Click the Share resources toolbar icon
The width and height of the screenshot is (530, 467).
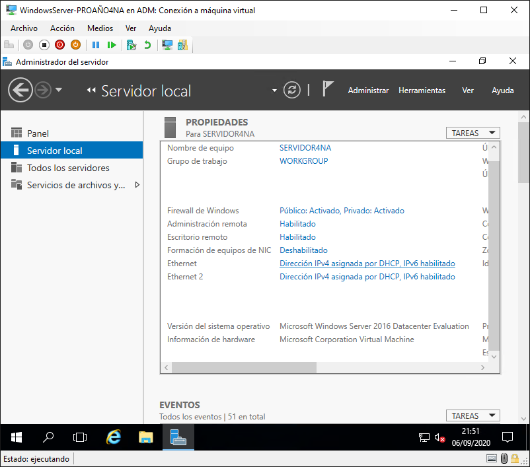182,45
